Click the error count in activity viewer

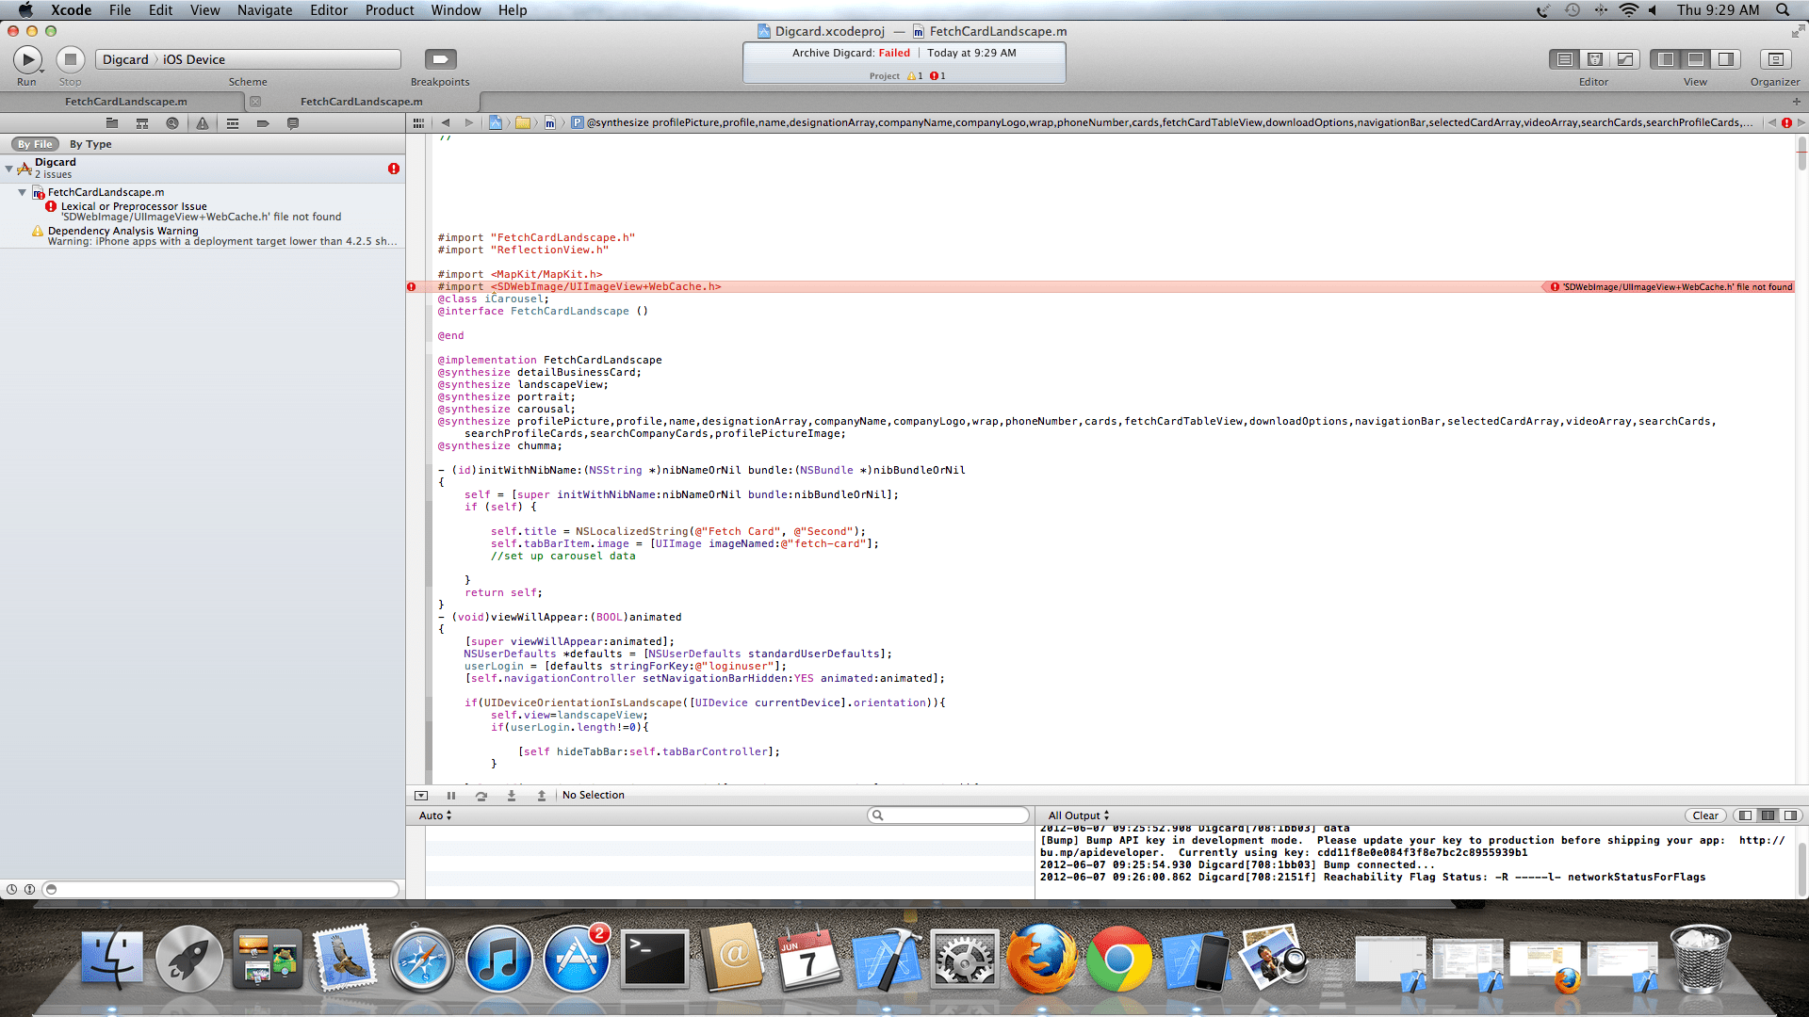[937, 76]
